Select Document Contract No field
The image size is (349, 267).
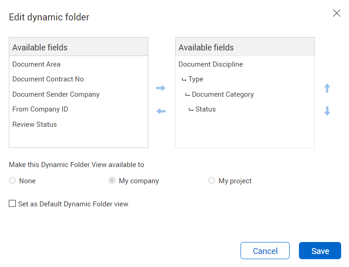coord(78,79)
